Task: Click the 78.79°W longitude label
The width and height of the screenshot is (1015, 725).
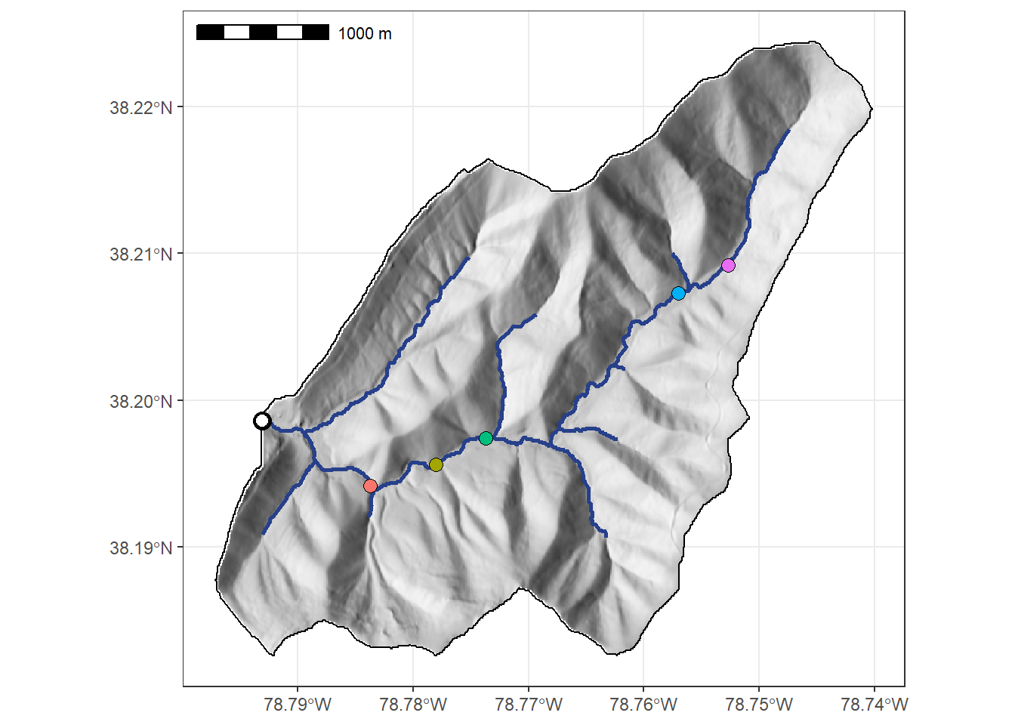Action: [298, 705]
